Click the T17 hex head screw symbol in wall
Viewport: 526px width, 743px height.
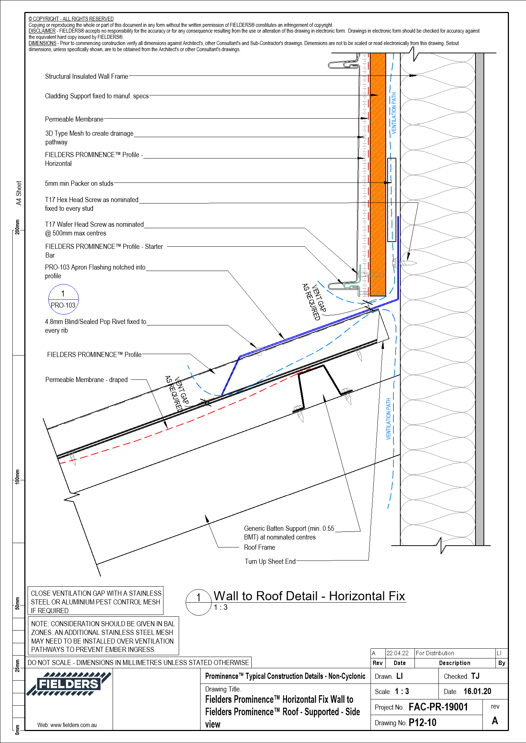tap(404, 263)
